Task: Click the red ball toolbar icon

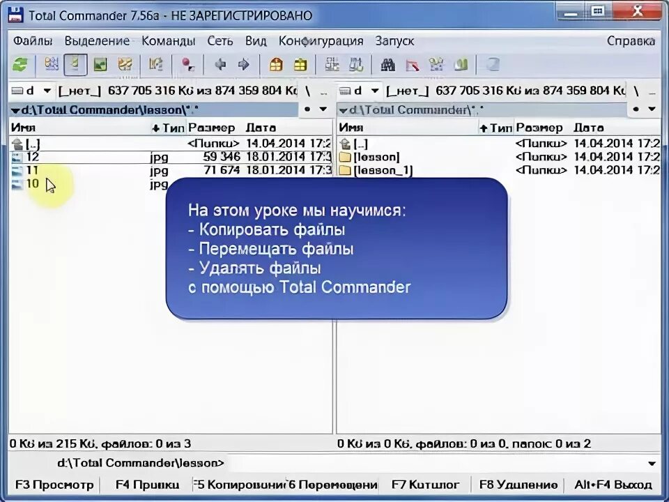Action: pos(187,65)
